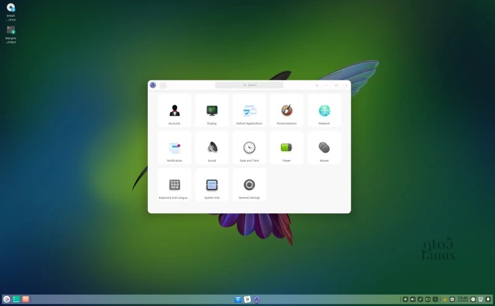Screen dimensions: 495x306
Task: Open the Accounts settings module
Action: tap(174, 111)
